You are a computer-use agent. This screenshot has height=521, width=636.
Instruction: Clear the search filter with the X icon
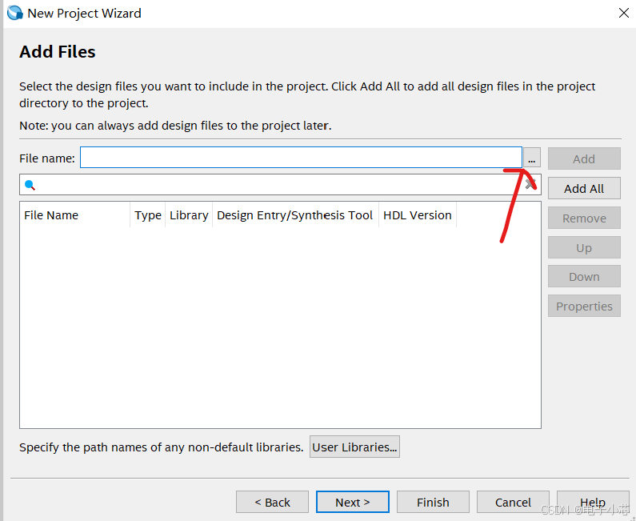[x=530, y=184]
